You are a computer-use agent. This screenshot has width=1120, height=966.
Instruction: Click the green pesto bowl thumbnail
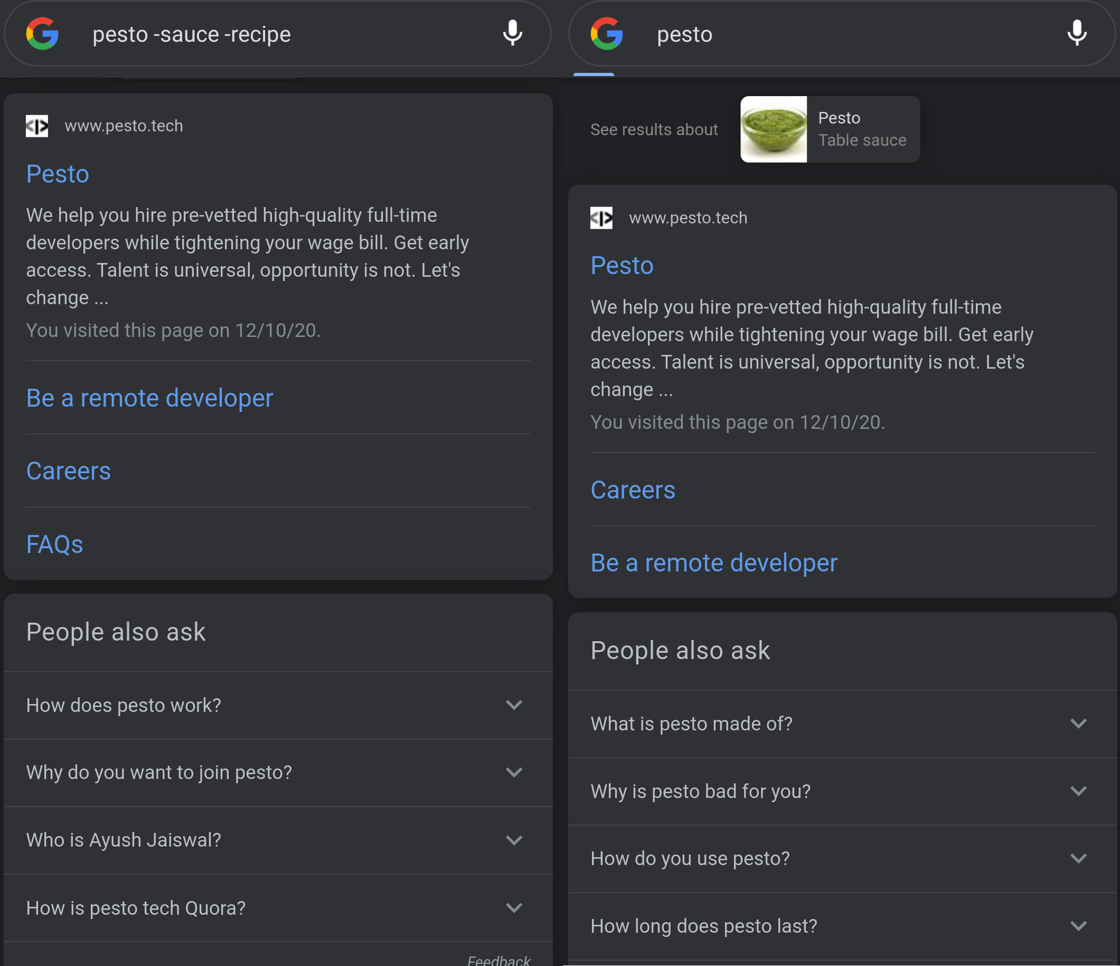pyautogui.click(x=774, y=129)
